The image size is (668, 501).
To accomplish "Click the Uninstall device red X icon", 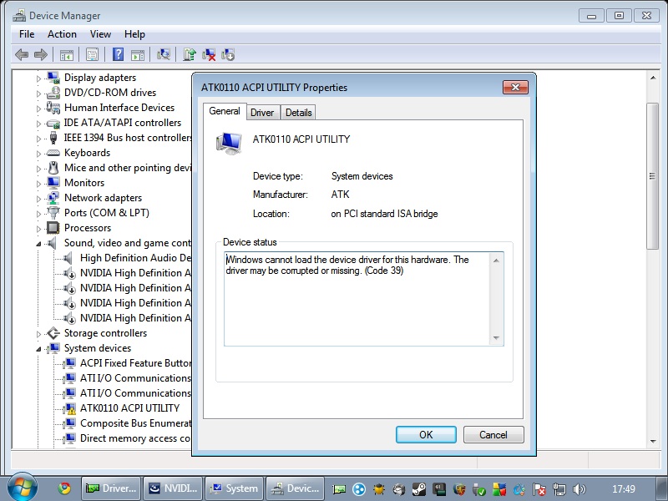I will (x=209, y=54).
